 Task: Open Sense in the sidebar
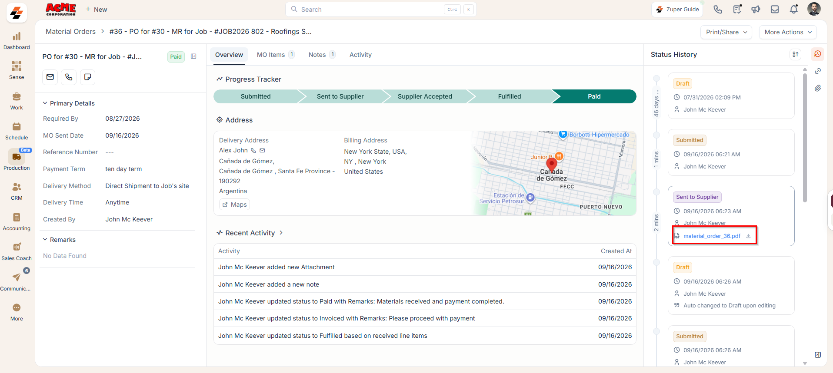pos(17,71)
